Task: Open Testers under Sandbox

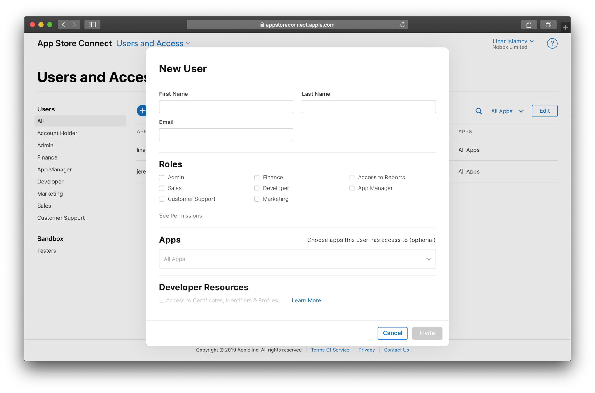Action: 47,251
